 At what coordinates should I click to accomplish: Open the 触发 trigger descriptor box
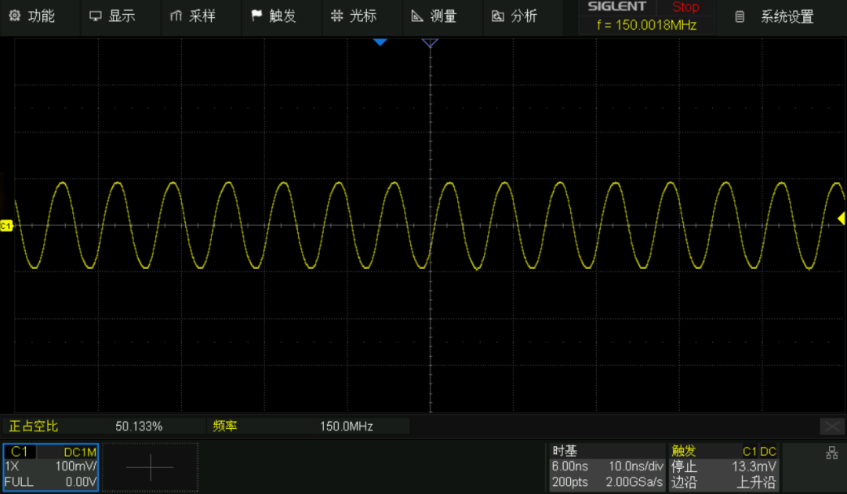[x=724, y=467]
